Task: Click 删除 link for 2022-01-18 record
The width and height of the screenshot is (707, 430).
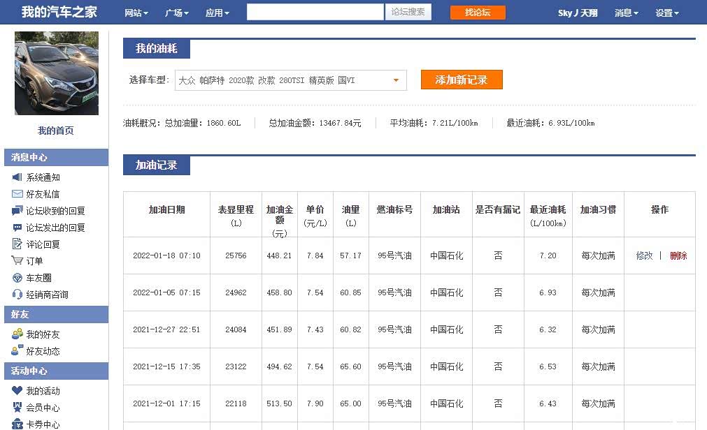Action: (x=678, y=255)
